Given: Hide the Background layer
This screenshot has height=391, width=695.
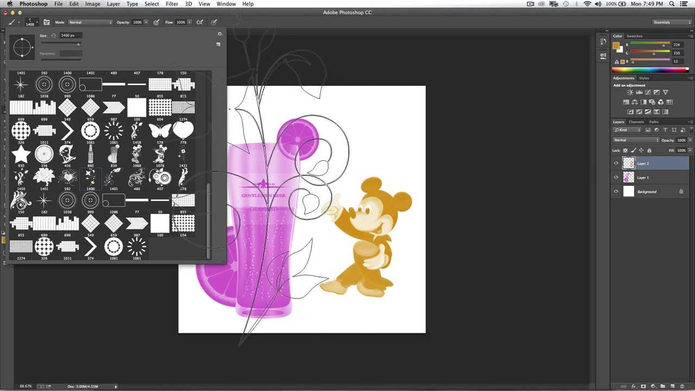Looking at the screenshot, I should [616, 192].
